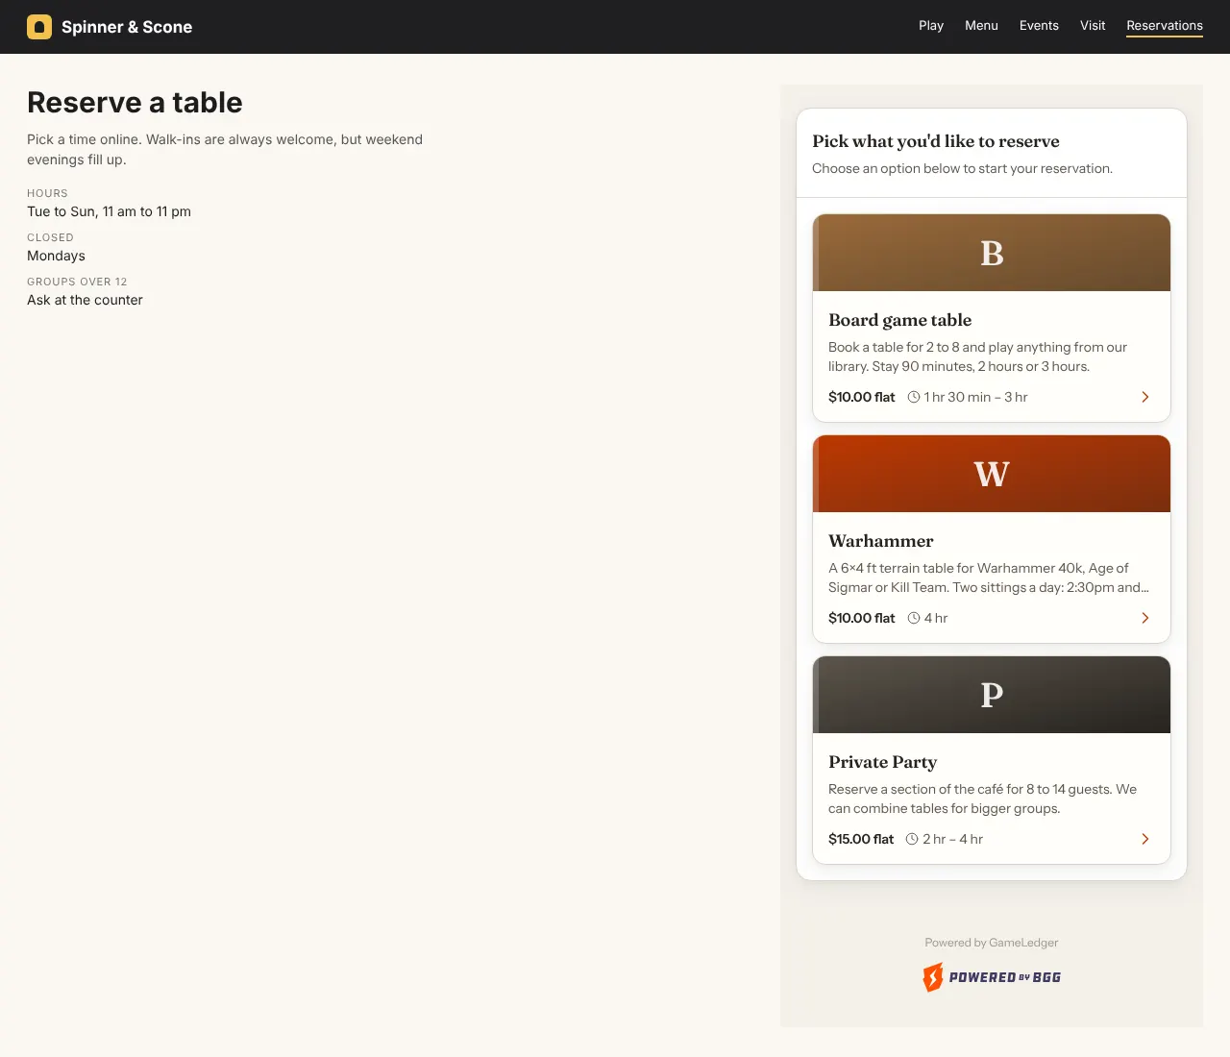Go to the Menu page
Viewport: 1230px width, 1057px height.
981,26
